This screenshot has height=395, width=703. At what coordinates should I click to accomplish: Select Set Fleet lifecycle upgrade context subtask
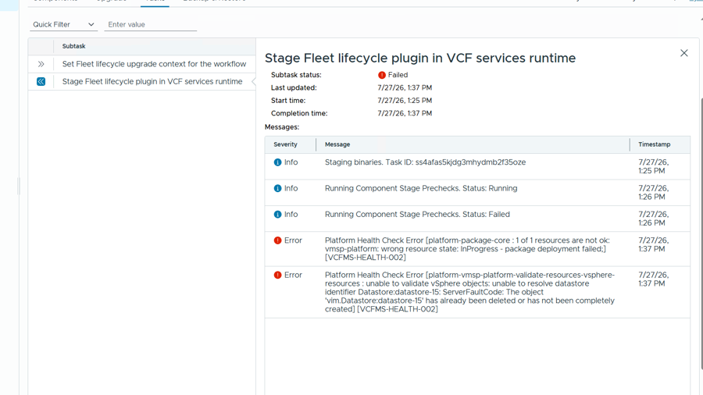coord(154,64)
